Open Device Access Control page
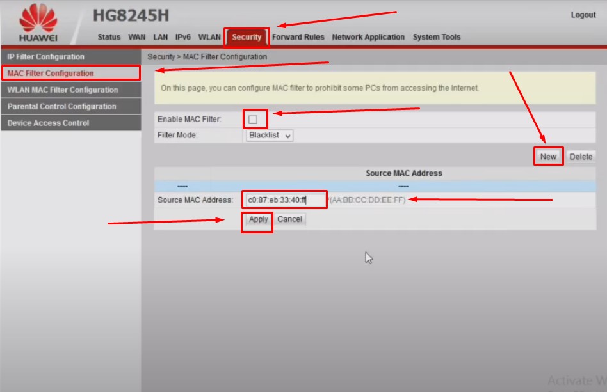The height and width of the screenshot is (392, 607). (71, 123)
